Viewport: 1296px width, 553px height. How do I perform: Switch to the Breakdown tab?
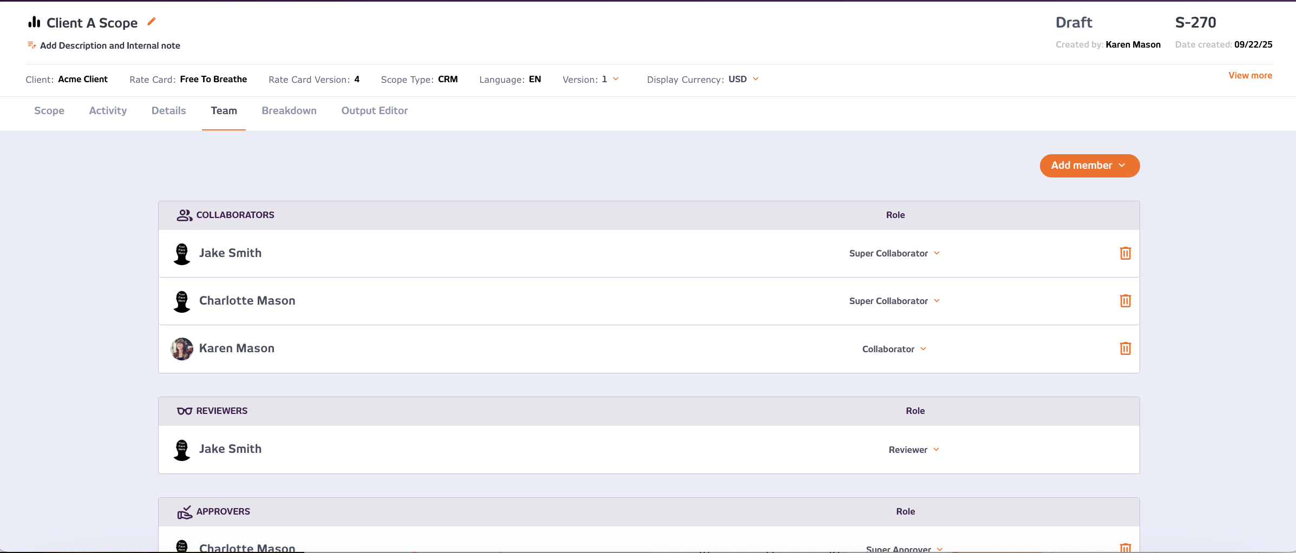click(289, 111)
